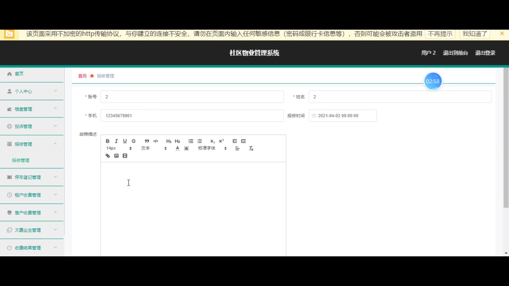Insert an image into the description
The image size is (509, 286).
click(116, 156)
